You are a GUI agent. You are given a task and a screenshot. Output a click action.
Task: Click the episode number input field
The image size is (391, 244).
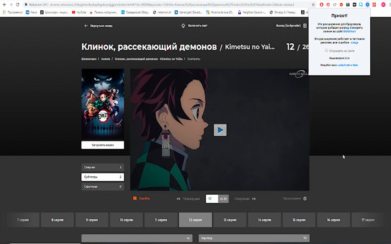[212, 199]
